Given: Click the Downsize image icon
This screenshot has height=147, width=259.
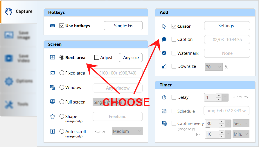Looking at the screenshot, I should click(164, 66).
